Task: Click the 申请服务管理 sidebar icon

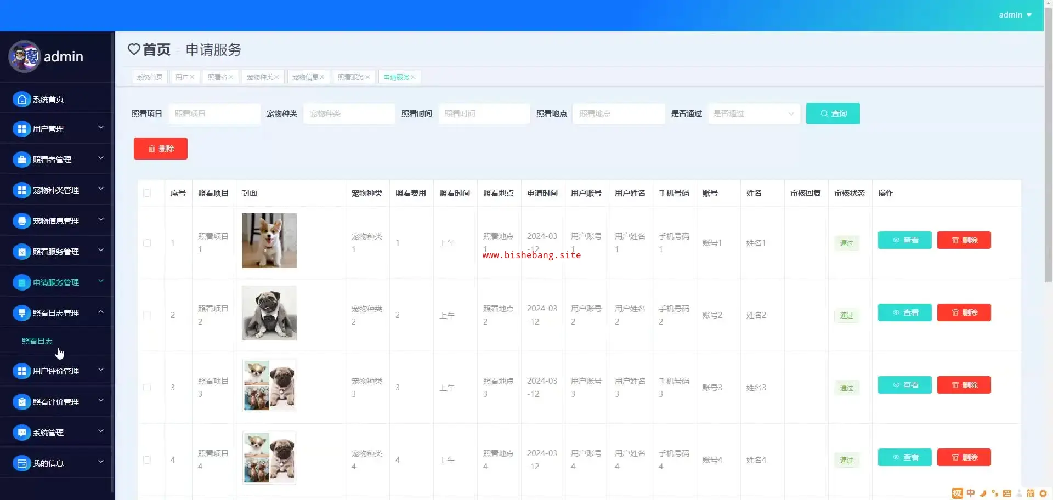Action: (21, 282)
